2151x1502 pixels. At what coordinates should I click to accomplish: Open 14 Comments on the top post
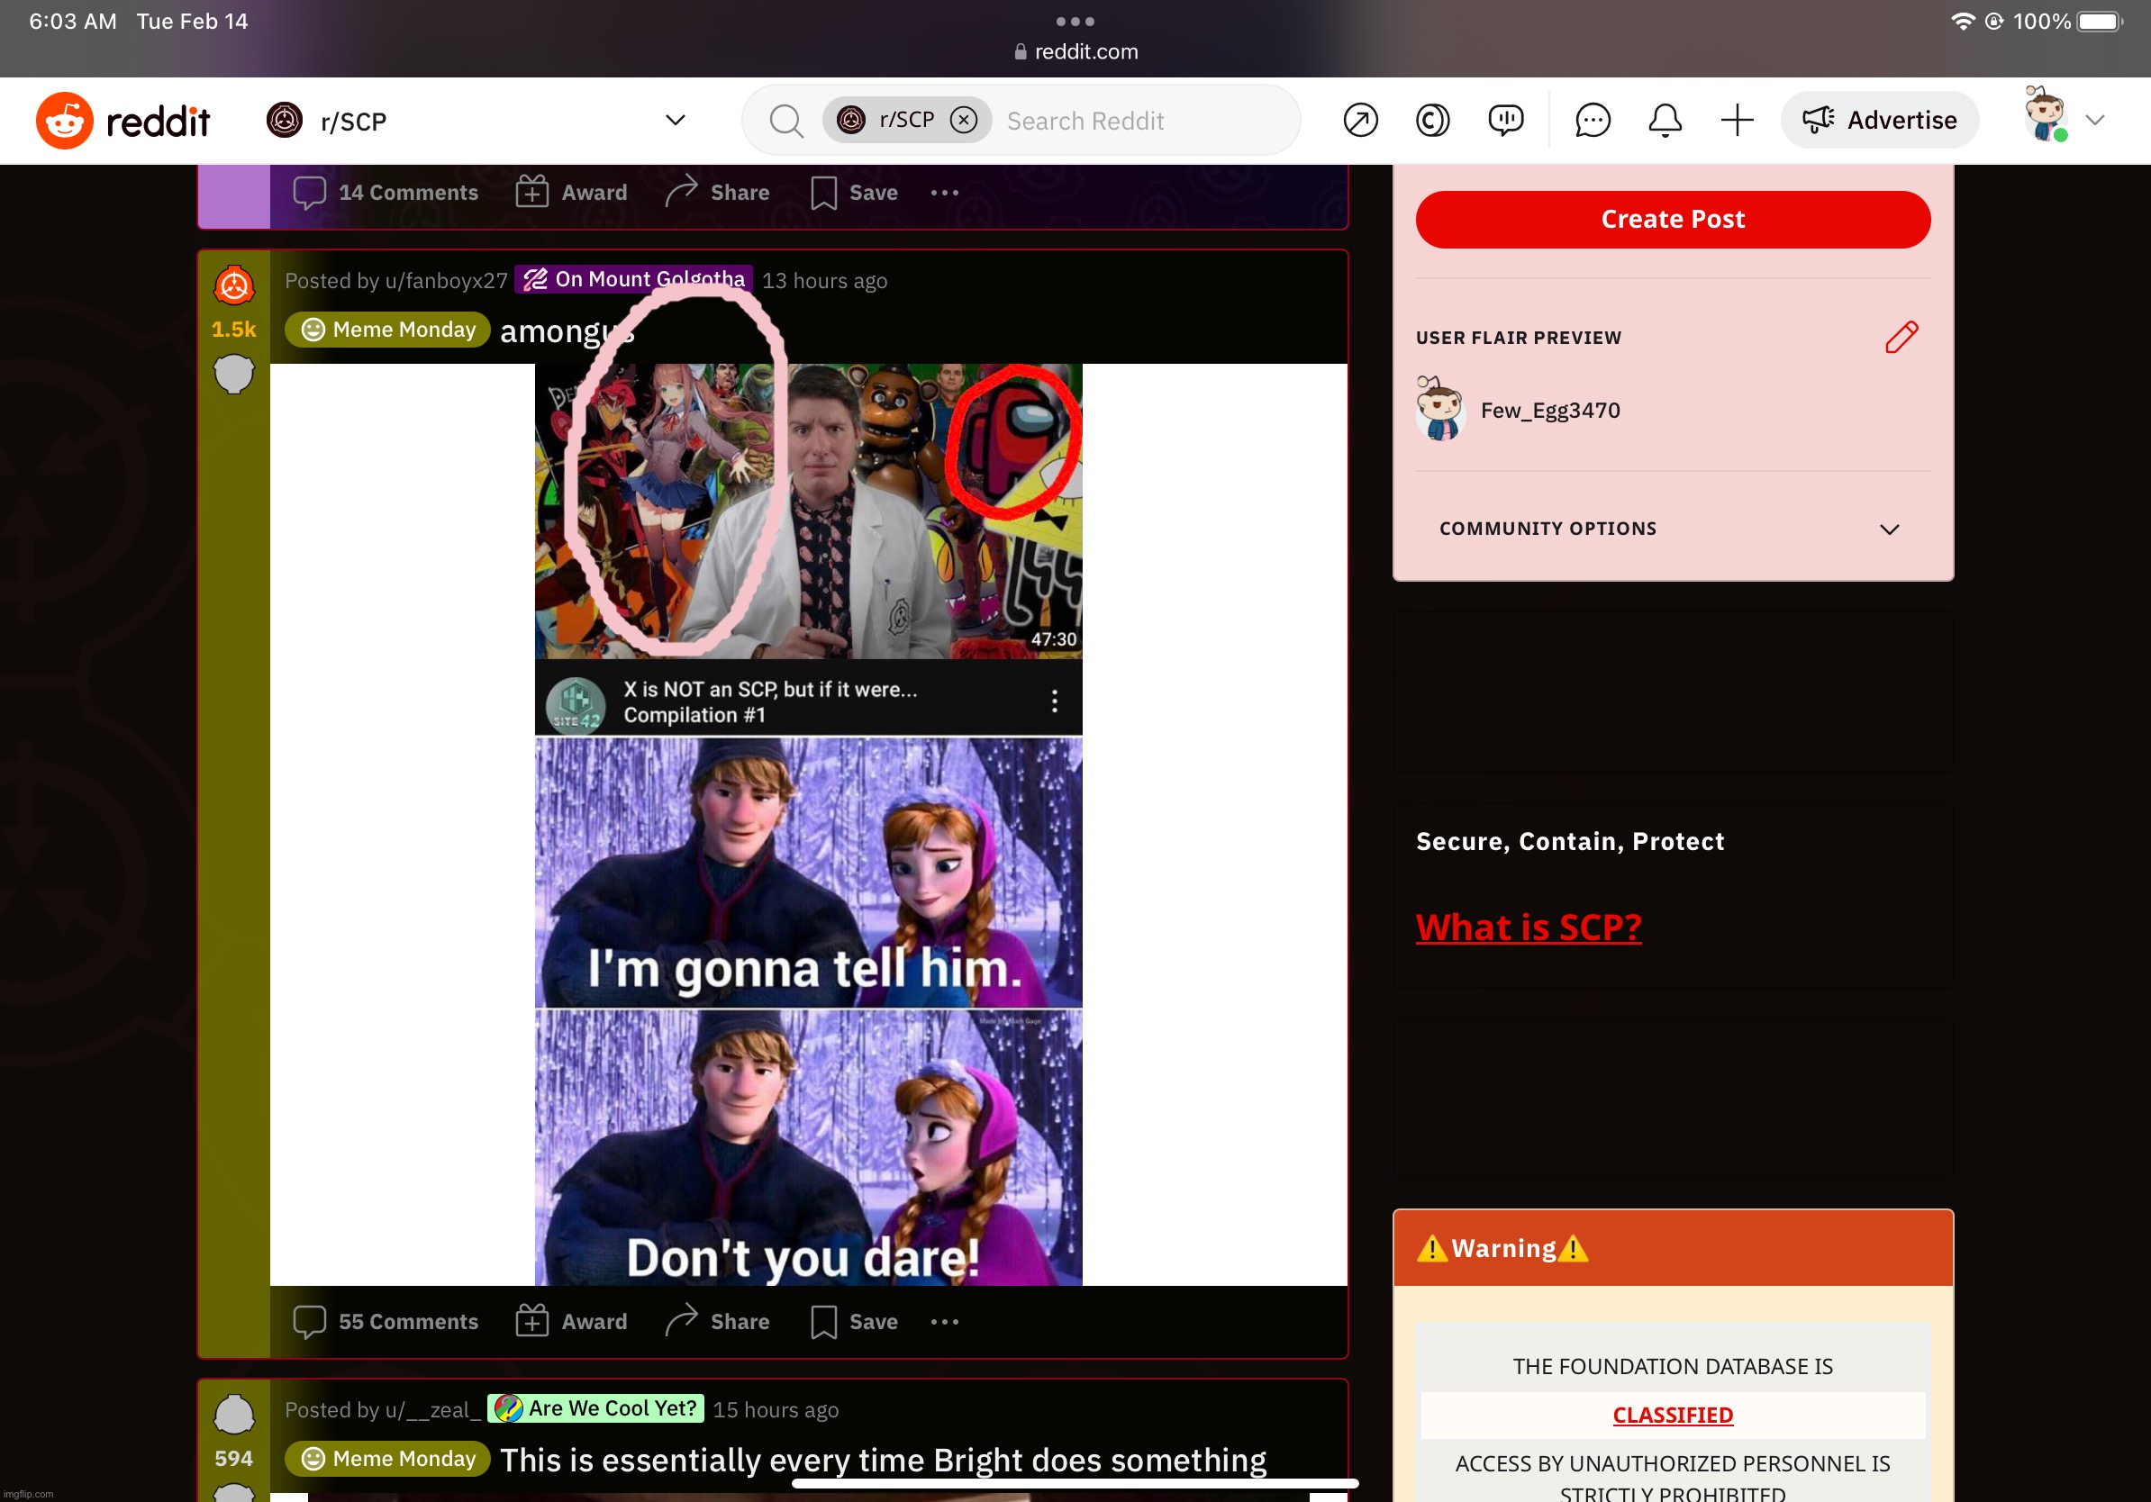point(385,192)
